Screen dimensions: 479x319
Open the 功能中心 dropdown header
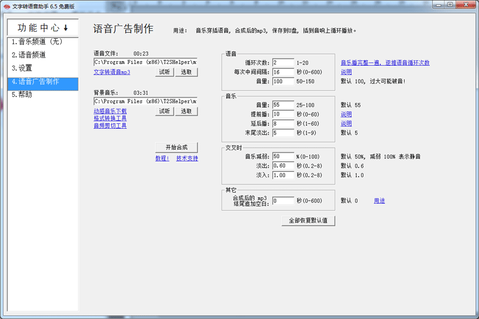(x=43, y=28)
